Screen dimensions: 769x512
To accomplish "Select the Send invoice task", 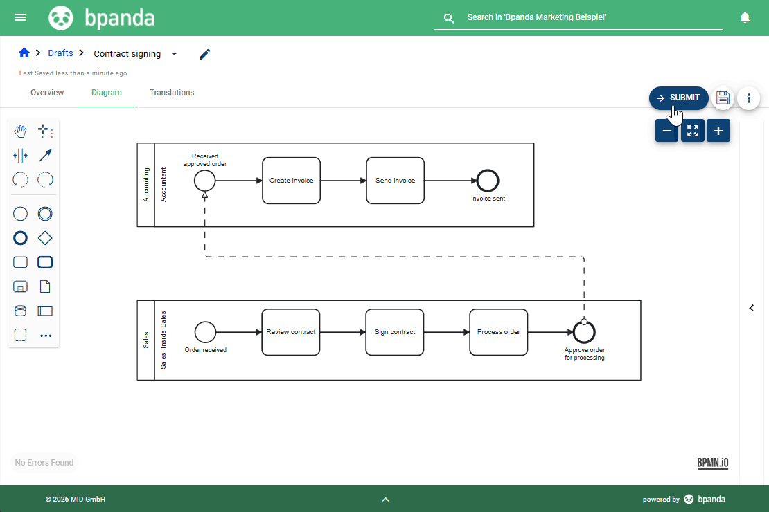I will tap(396, 181).
